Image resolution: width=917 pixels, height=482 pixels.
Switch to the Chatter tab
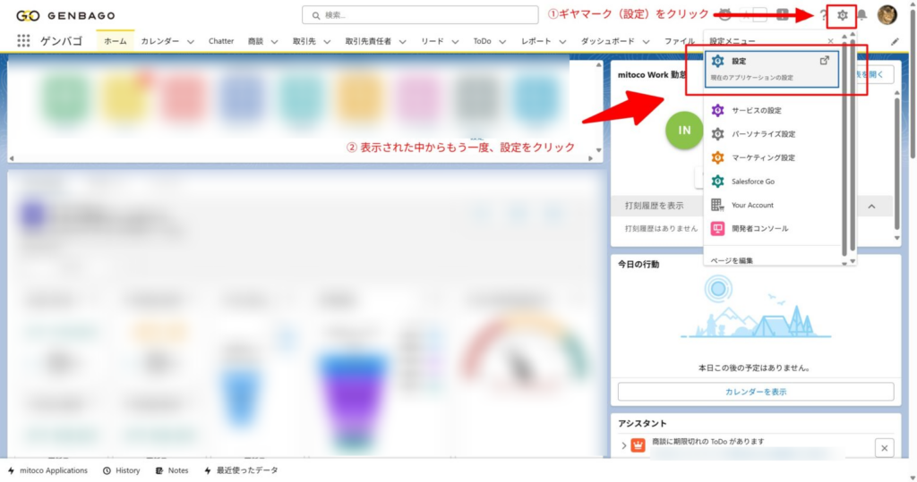click(221, 41)
